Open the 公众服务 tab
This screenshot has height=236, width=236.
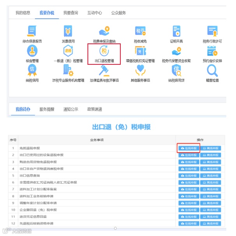pos(118,13)
